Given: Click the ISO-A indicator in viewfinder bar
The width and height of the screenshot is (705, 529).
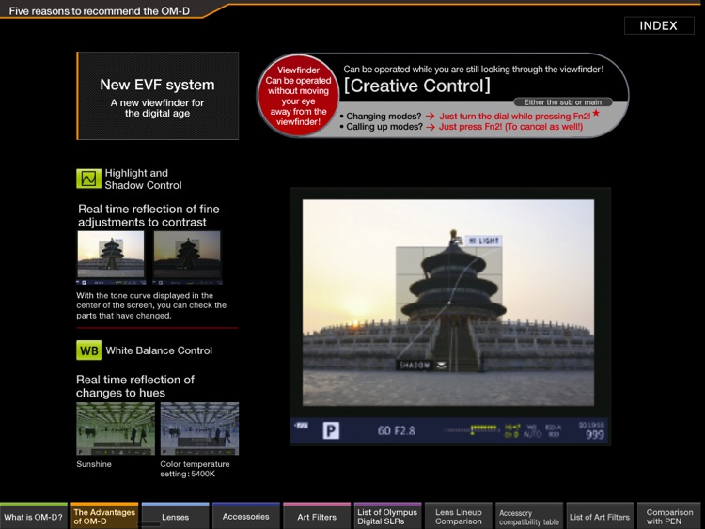Looking at the screenshot, I should 553,430.
